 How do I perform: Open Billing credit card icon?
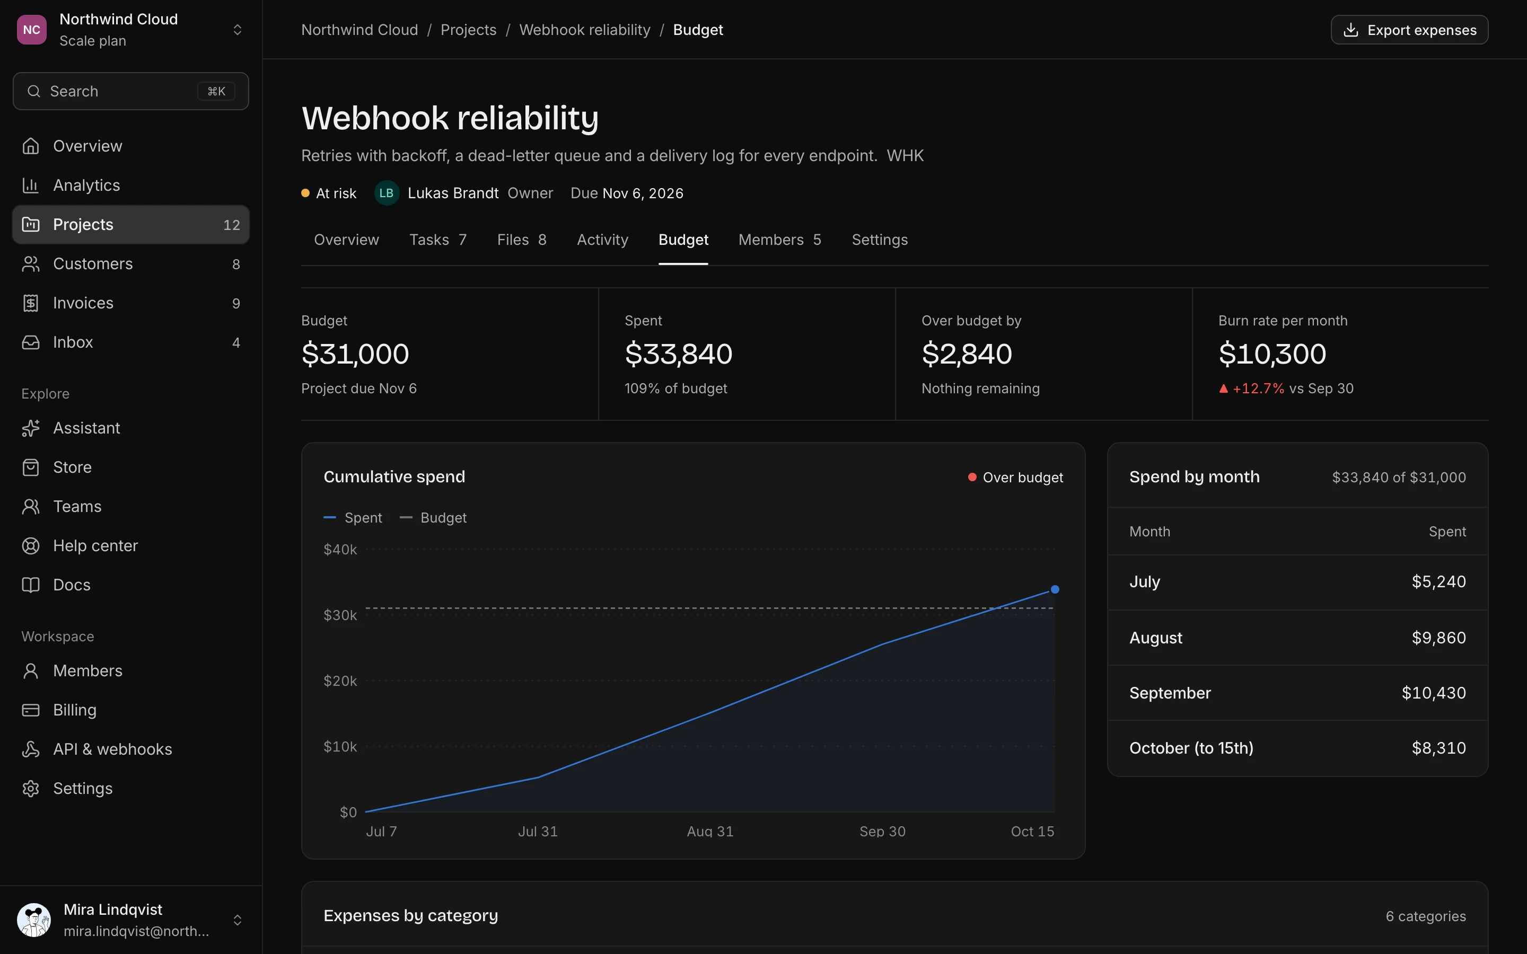click(30, 710)
